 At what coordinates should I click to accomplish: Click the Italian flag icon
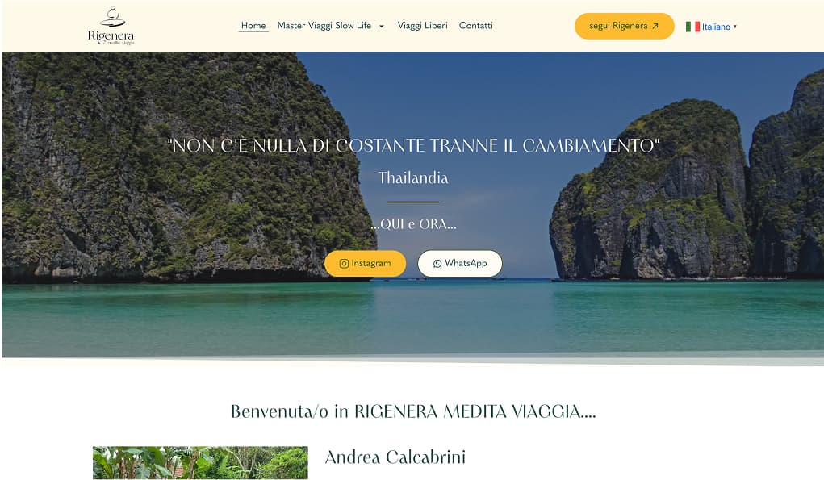pos(692,27)
